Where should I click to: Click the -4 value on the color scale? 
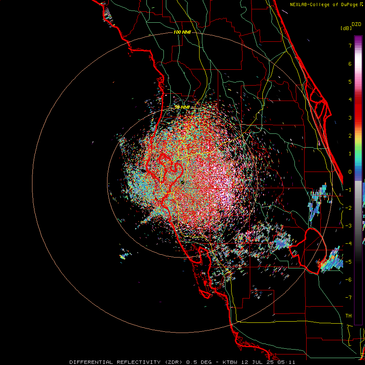(x=348, y=244)
